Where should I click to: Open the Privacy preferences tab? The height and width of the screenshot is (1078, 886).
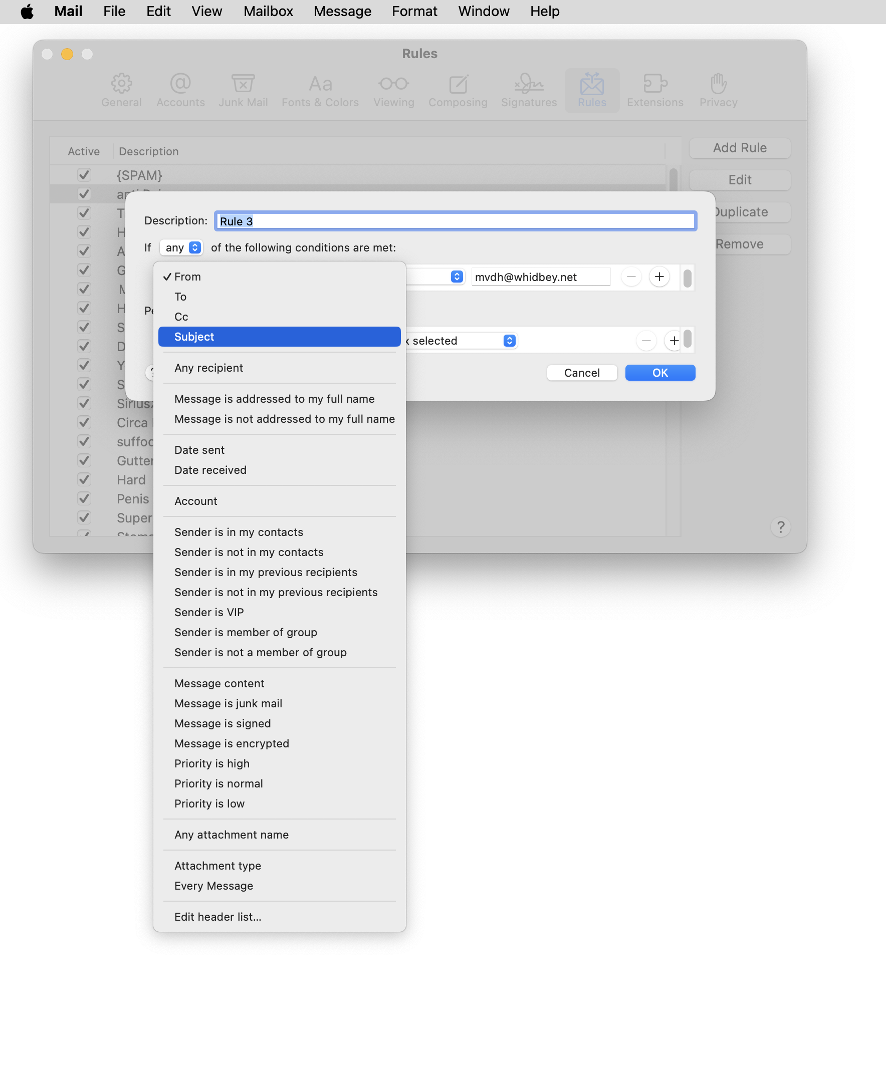point(718,90)
